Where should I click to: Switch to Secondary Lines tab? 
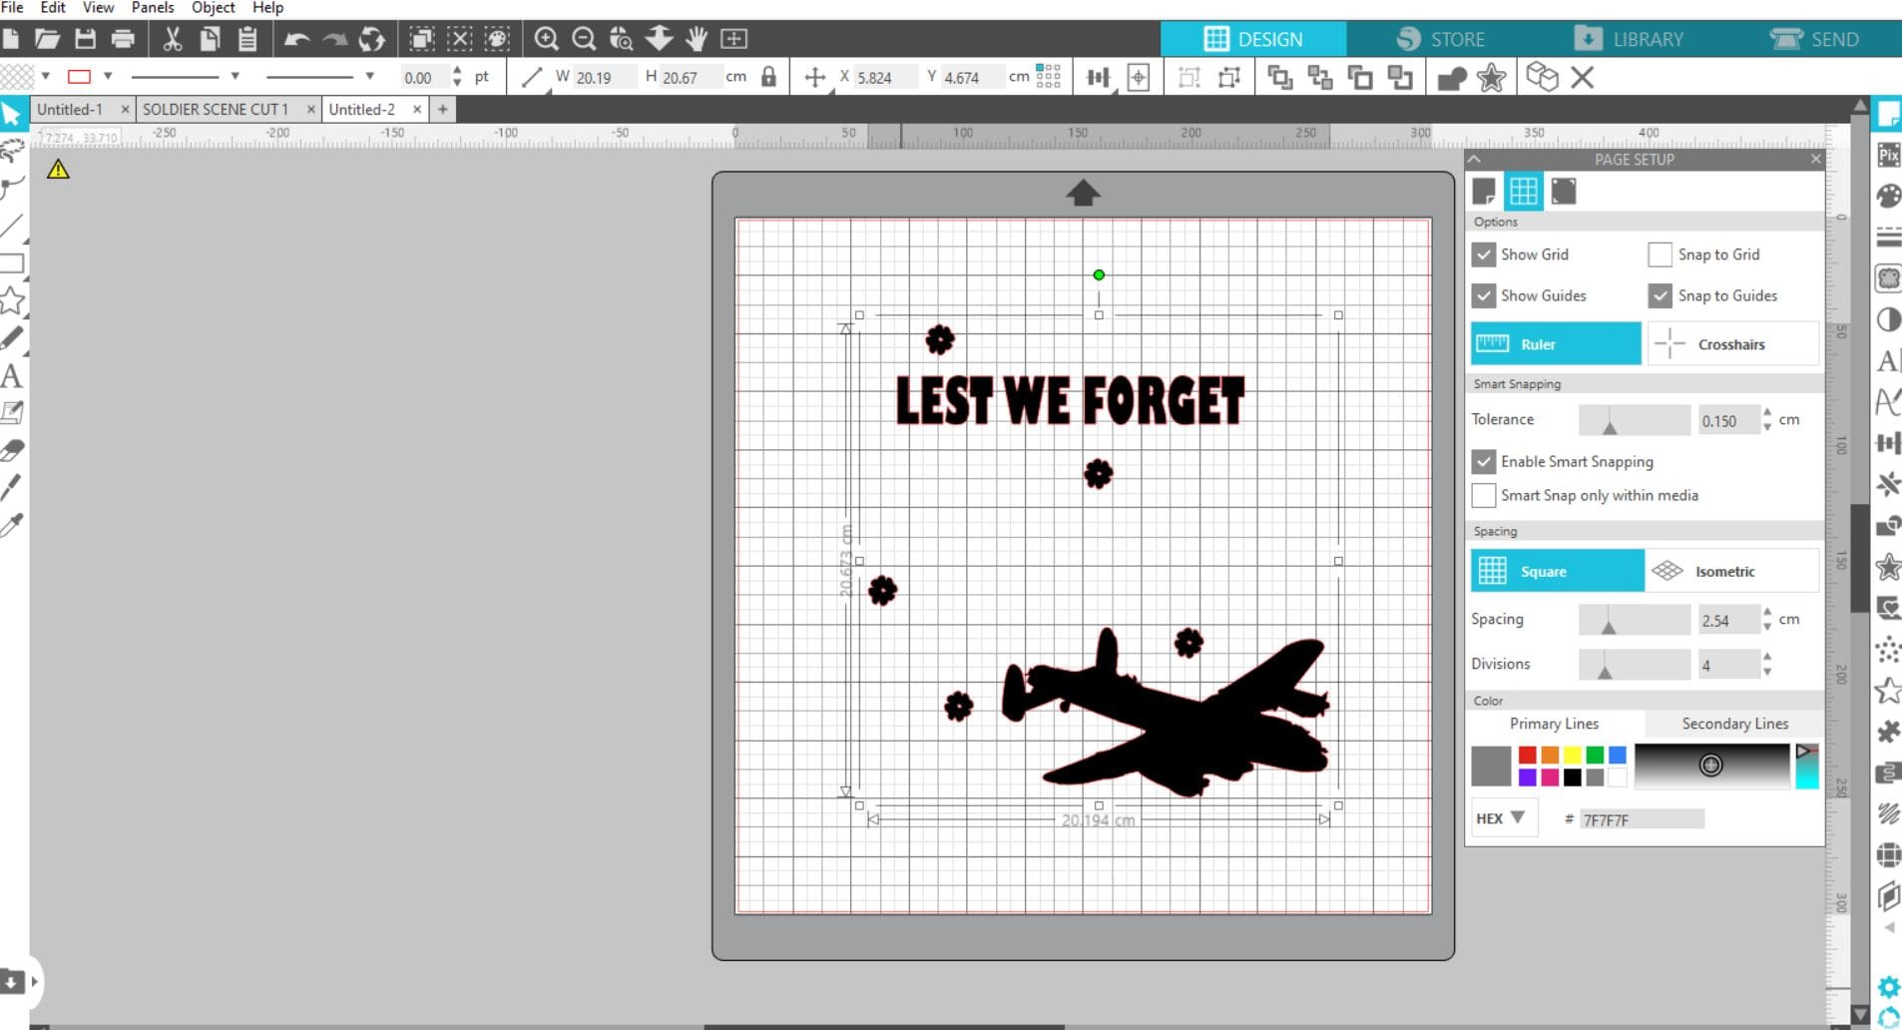(x=1734, y=724)
